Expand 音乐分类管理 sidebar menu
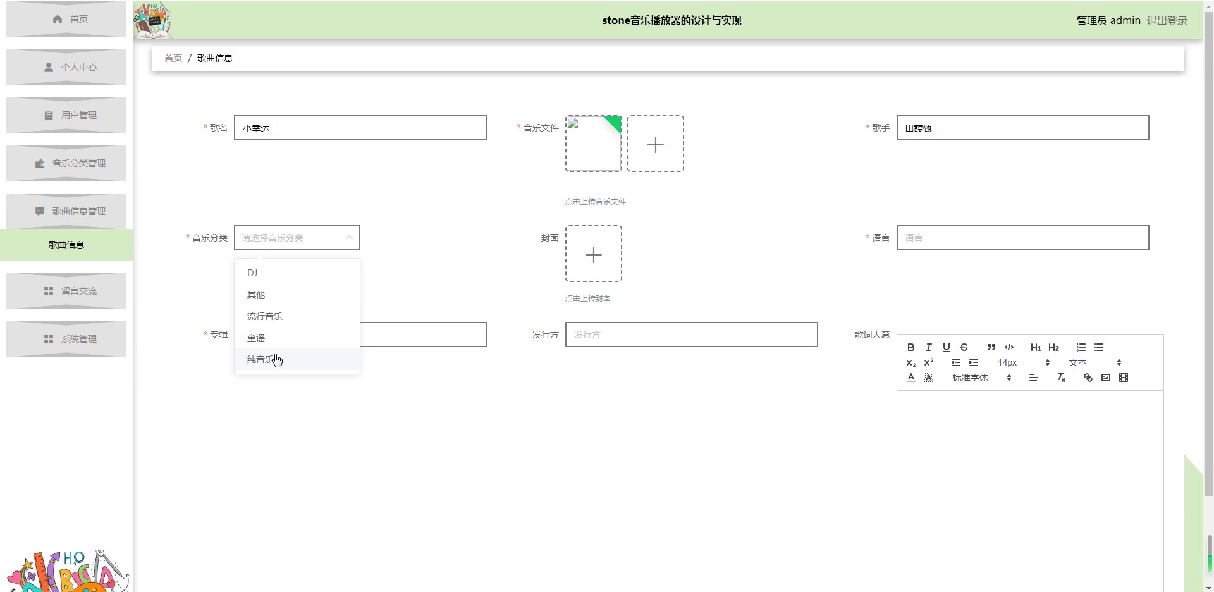The image size is (1214, 592). pos(66,163)
